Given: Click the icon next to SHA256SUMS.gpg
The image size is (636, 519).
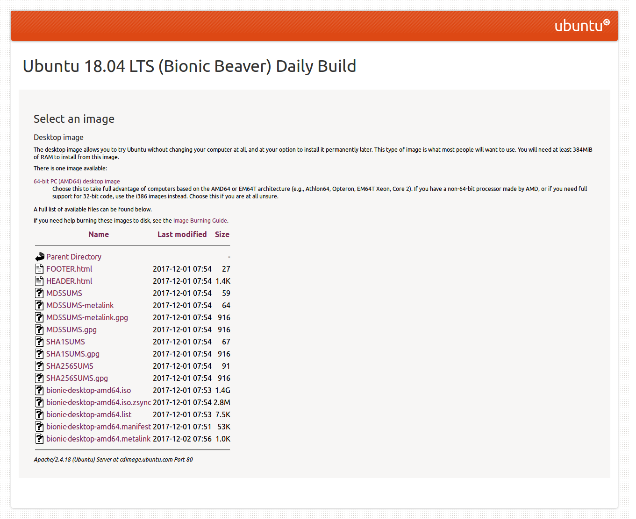Looking at the screenshot, I should (40, 378).
